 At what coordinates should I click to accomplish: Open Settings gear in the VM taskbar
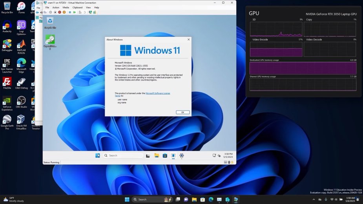click(181, 156)
